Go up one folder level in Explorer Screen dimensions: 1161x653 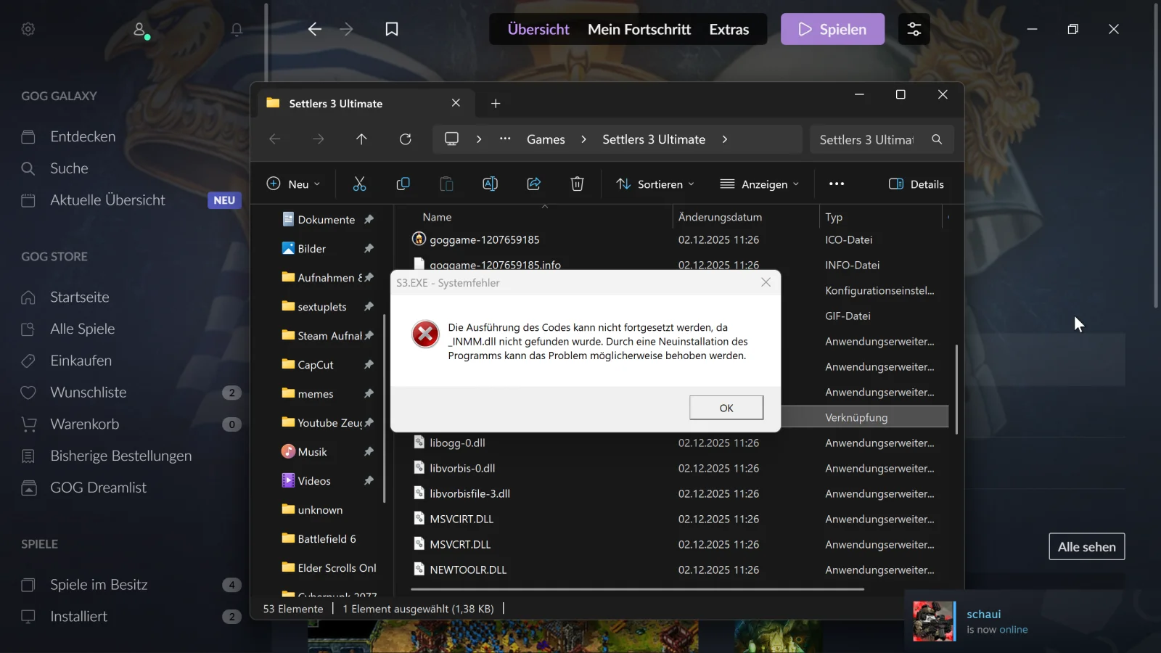[x=361, y=139]
